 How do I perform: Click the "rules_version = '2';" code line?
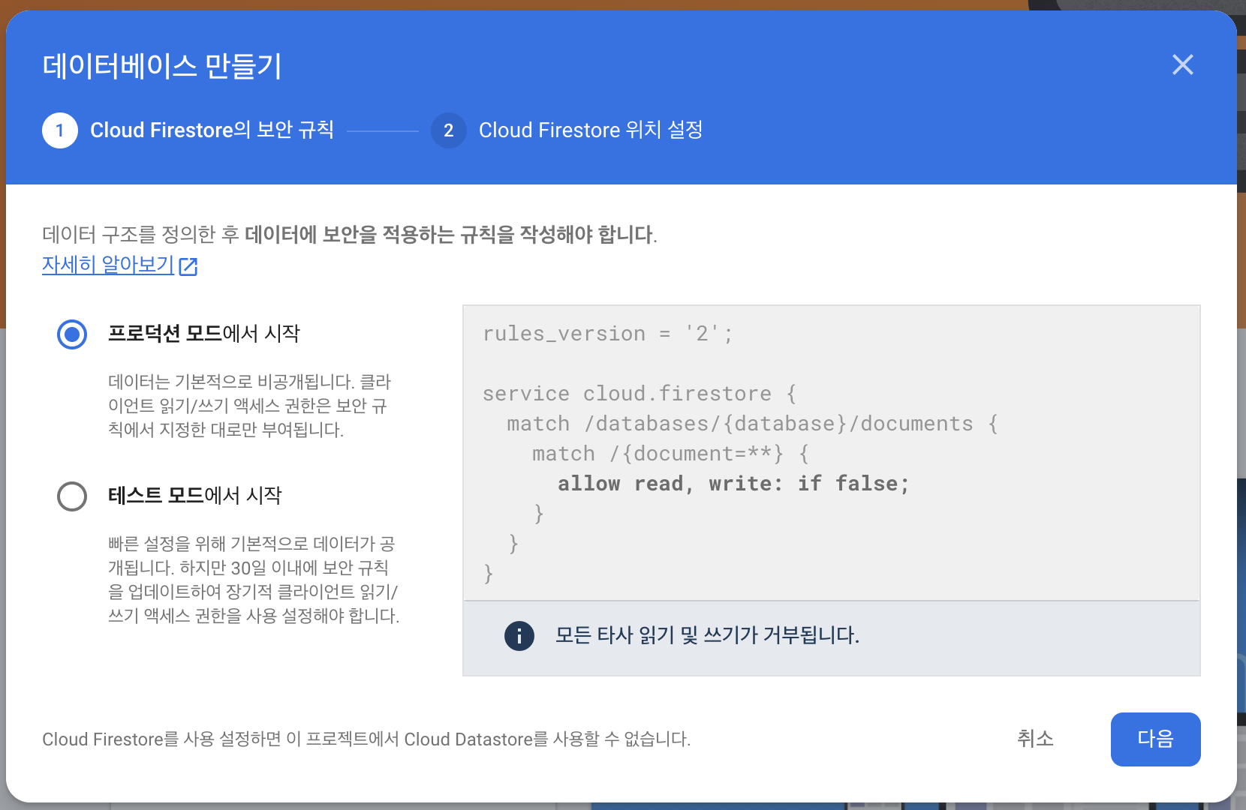[608, 334]
